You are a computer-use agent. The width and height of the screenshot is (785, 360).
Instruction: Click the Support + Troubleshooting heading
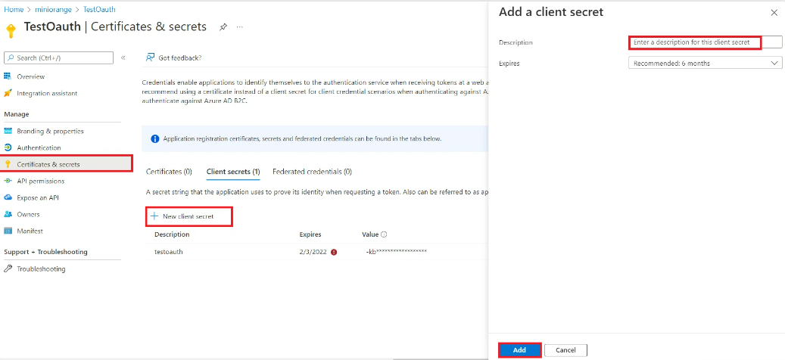pos(45,252)
